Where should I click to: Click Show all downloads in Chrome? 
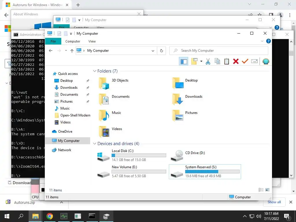pos(274,202)
